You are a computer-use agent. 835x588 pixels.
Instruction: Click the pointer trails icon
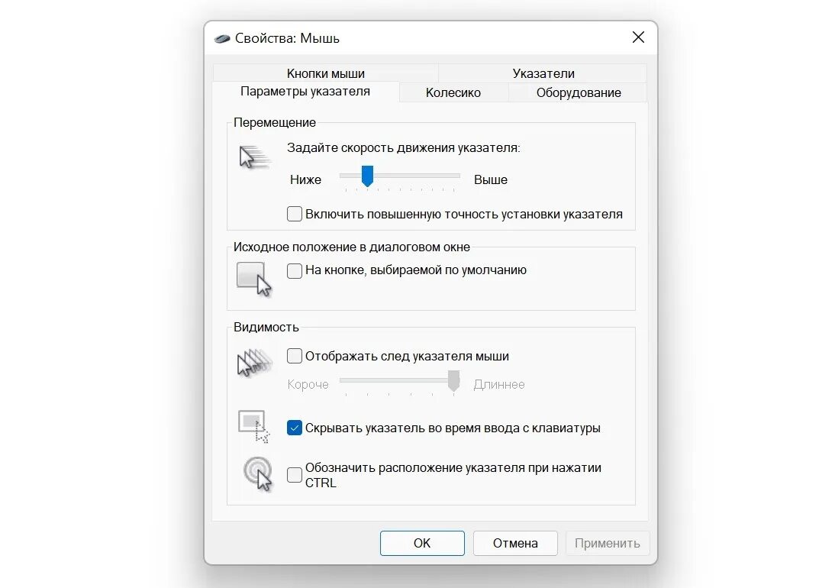[255, 363]
